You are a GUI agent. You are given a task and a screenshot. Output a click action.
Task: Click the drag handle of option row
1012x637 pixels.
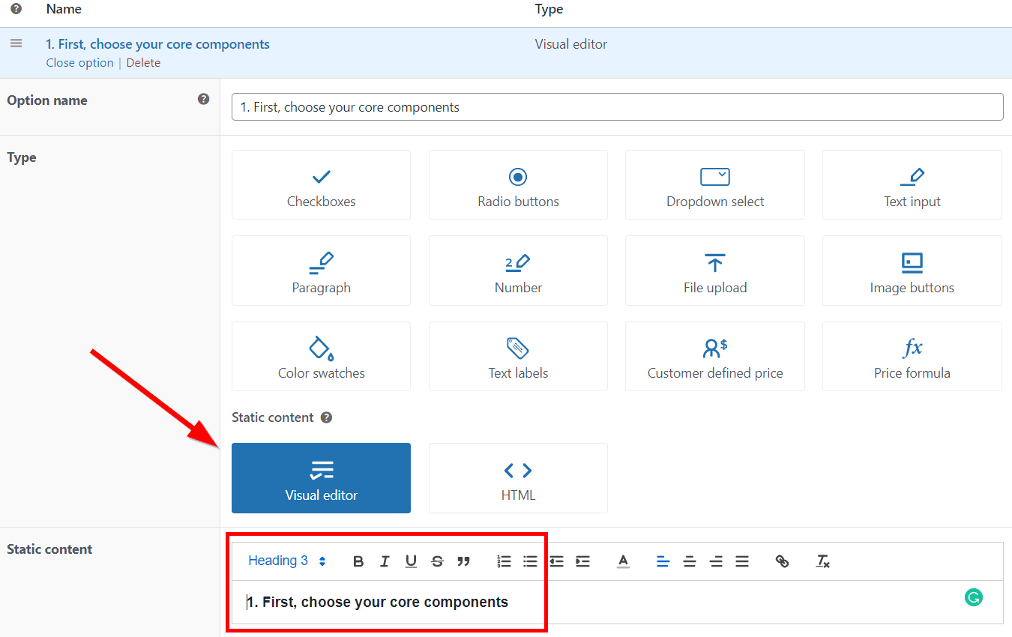point(16,44)
